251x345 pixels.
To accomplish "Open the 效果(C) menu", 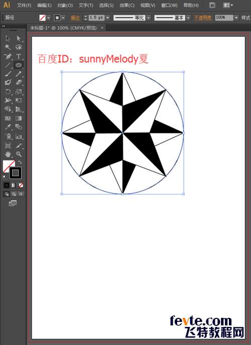I will (127, 5).
